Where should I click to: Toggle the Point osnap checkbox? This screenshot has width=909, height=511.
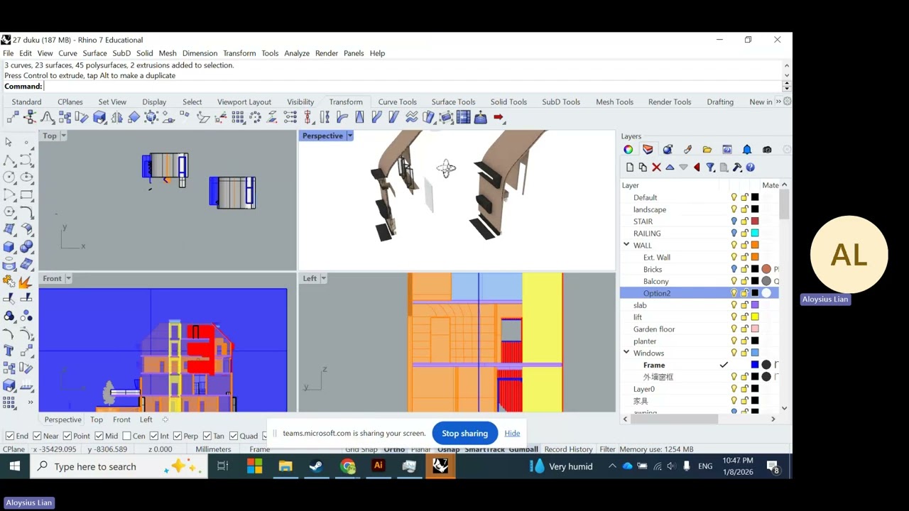[67, 436]
